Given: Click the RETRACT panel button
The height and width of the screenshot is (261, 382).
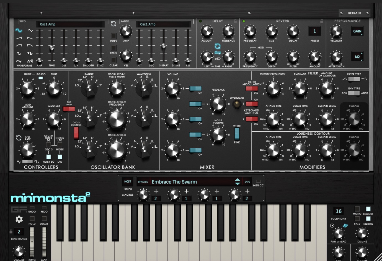Looking at the screenshot, I should click(x=355, y=13).
